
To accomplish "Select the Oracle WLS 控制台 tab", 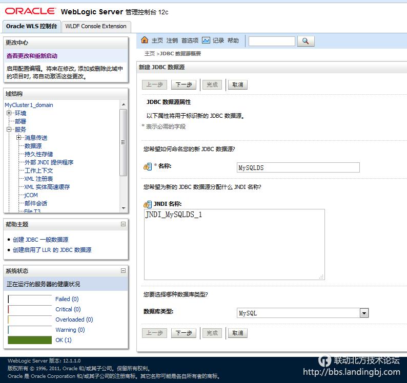I will 32,26.
